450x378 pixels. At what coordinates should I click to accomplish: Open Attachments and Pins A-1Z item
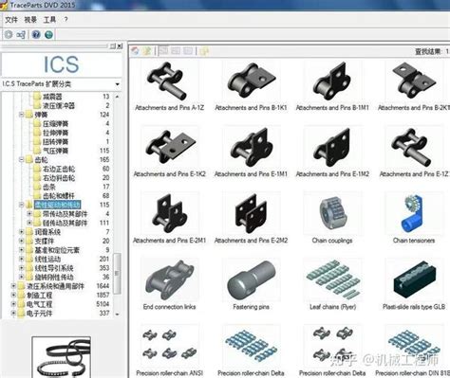169,85
